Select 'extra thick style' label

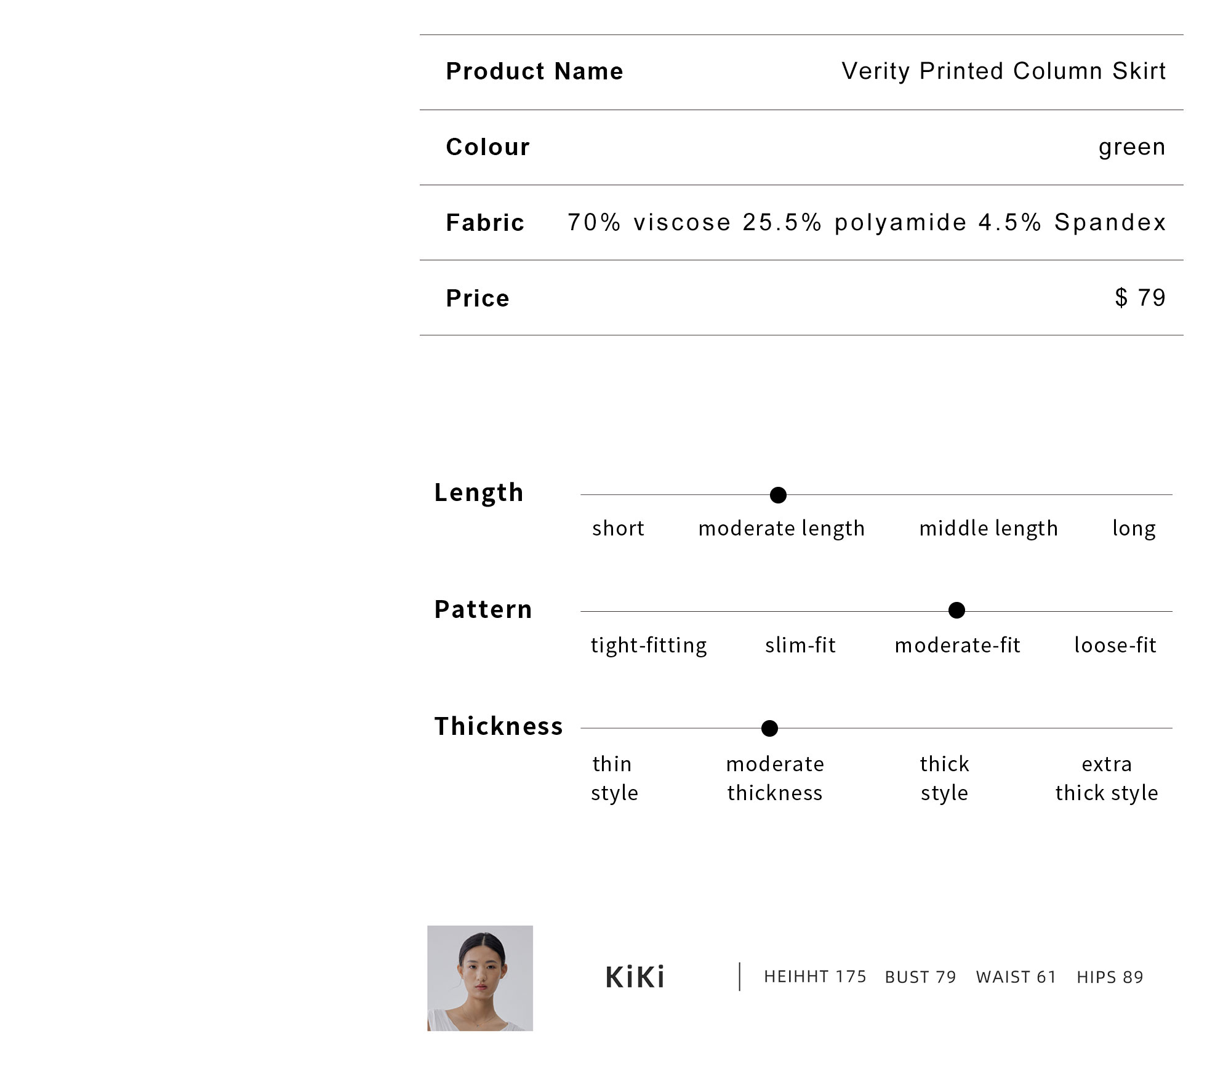pyautogui.click(x=1107, y=779)
